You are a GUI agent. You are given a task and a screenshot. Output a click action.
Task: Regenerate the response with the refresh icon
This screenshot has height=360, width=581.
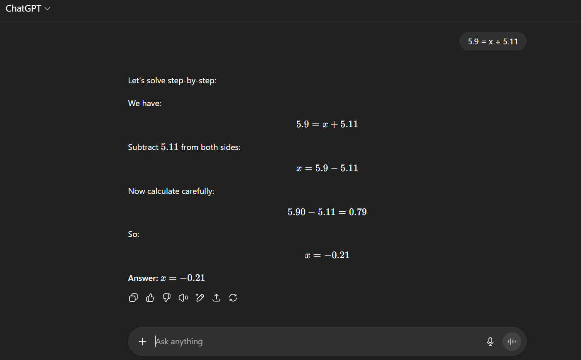point(233,298)
